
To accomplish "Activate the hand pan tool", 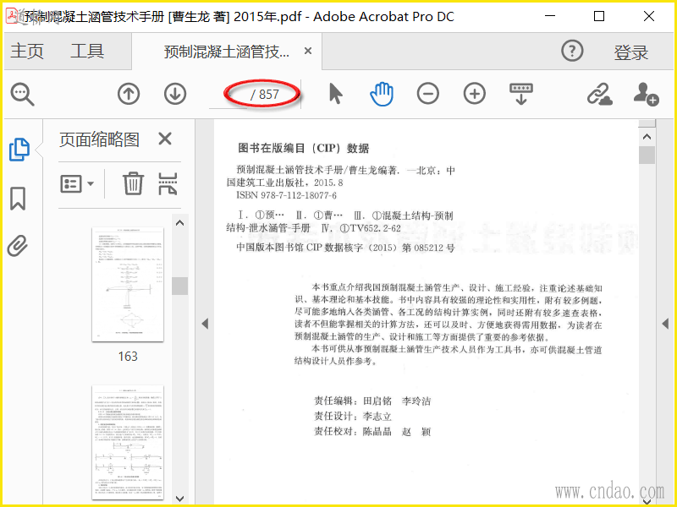I will [382, 94].
